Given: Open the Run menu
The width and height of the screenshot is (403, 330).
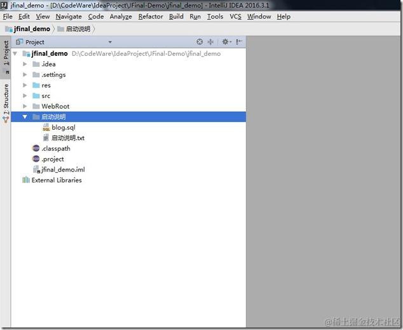Looking at the screenshot, I should click(195, 17).
